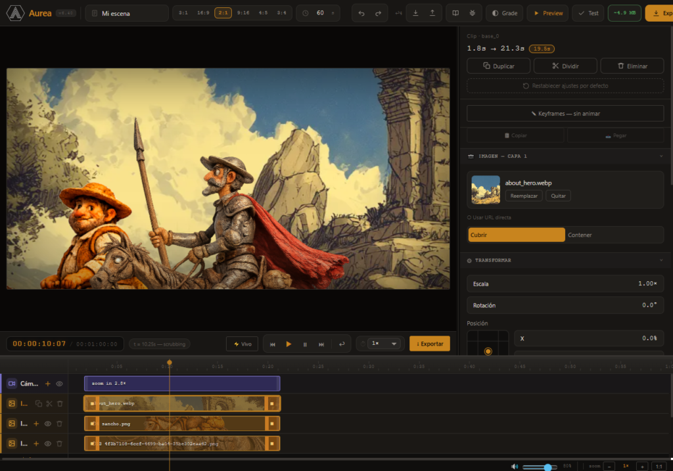Image resolution: width=673 pixels, height=471 pixels.
Task: Mute audio with the speaker icon
Action: point(514,466)
